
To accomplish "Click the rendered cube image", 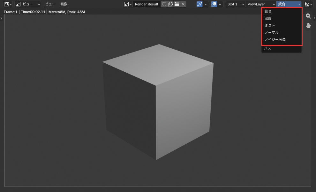I will [158, 102].
